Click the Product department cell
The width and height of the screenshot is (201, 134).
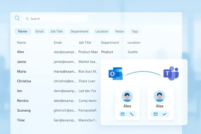click(x=107, y=52)
